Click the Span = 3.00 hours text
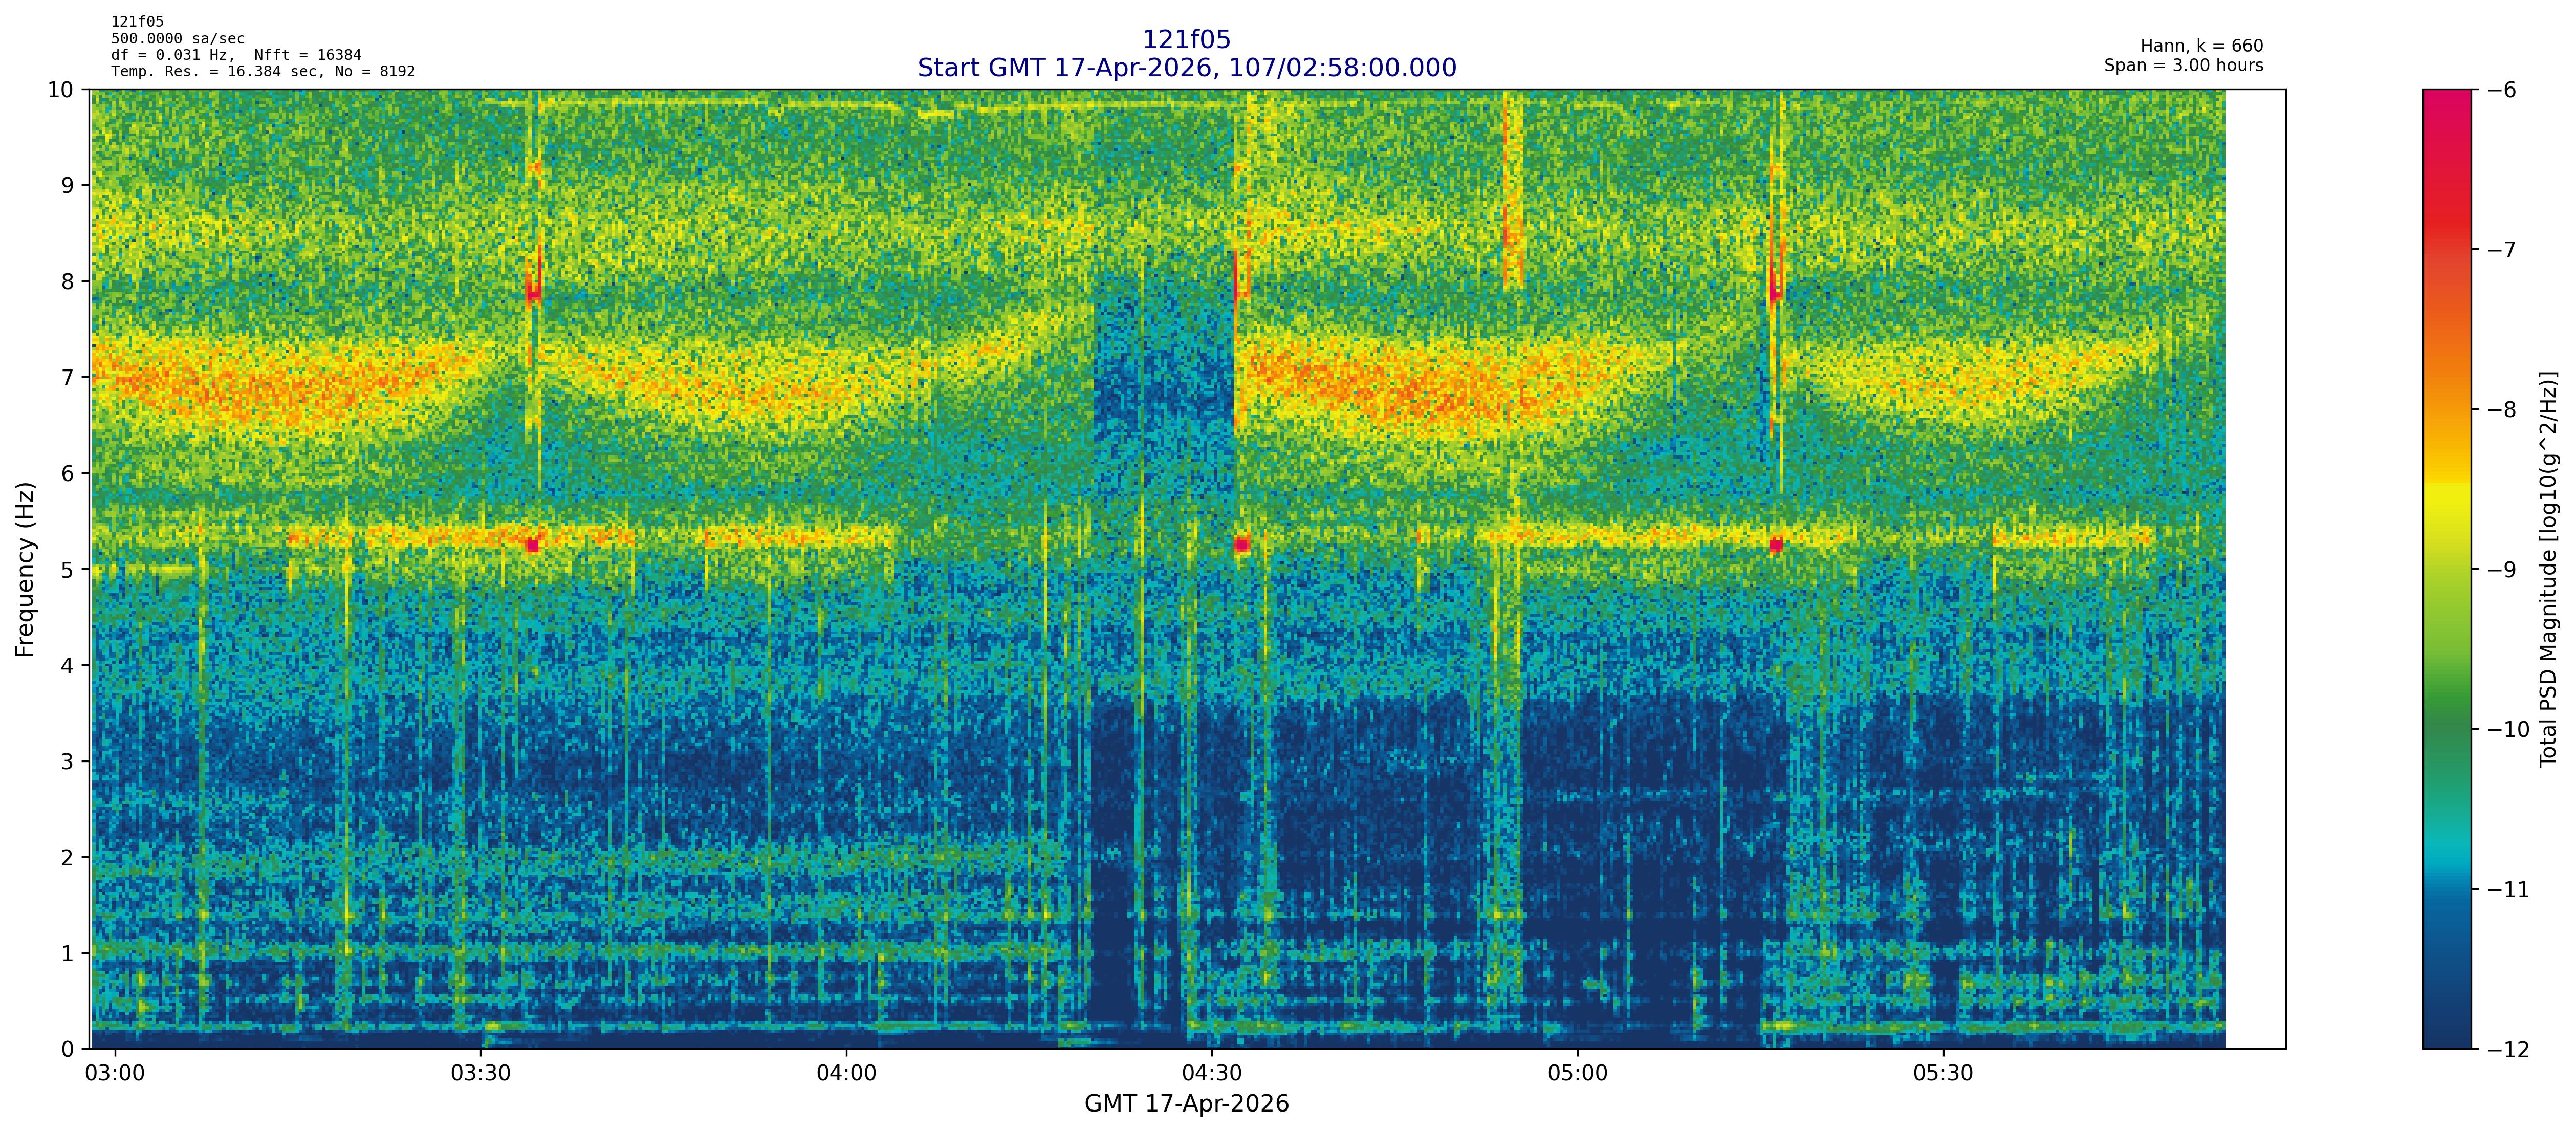Viewport: 2576px width, 1132px height. coord(2183,65)
